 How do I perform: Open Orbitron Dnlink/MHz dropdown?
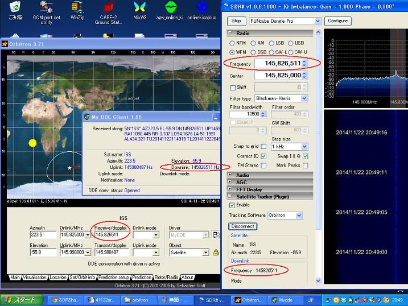(88, 235)
